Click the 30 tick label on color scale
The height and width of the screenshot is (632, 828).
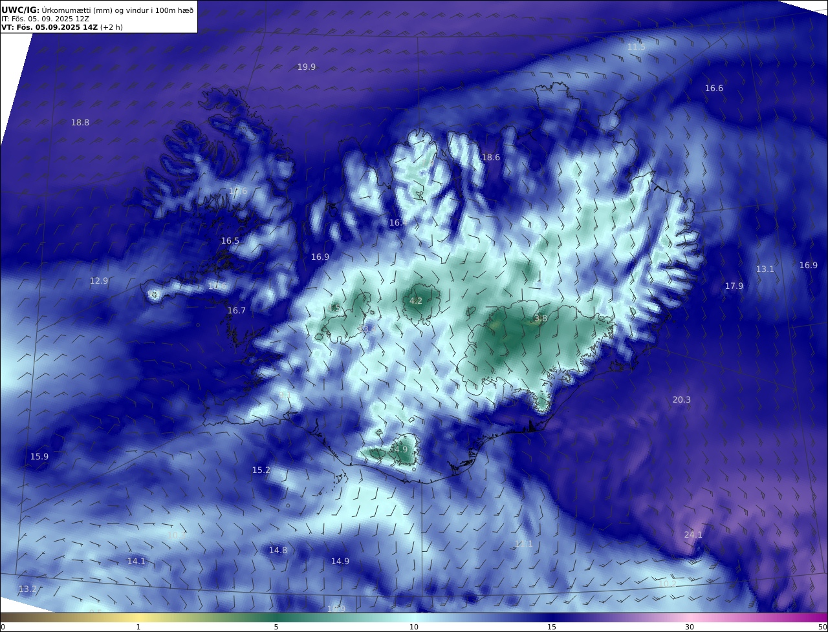point(690,627)
